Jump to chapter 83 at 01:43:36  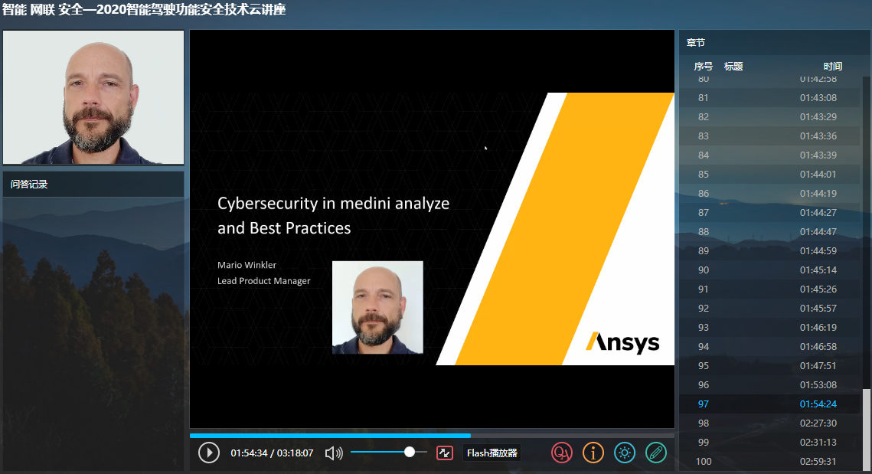click(770, 136)
